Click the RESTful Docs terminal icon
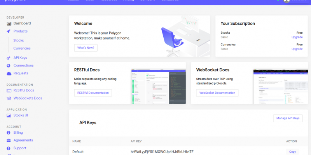Image resolution: width=311 pixels, height=155 pixels. [x=9, y=91]
